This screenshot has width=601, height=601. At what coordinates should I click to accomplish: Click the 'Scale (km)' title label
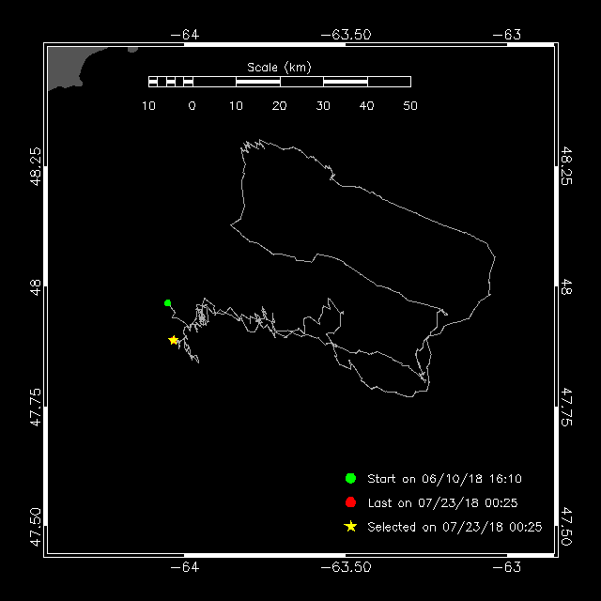tap(279, 68)
